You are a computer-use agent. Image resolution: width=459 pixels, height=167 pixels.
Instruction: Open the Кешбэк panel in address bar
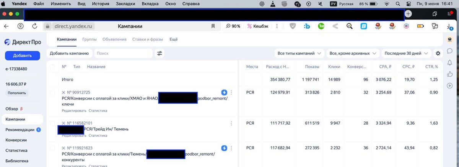(257, 26)
